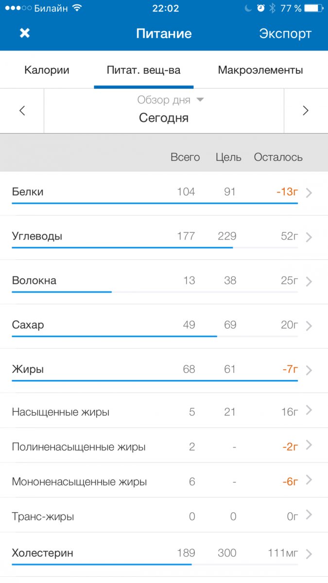Tap the right arrow to view next day

pyautogui.click(x=306, y=111)
